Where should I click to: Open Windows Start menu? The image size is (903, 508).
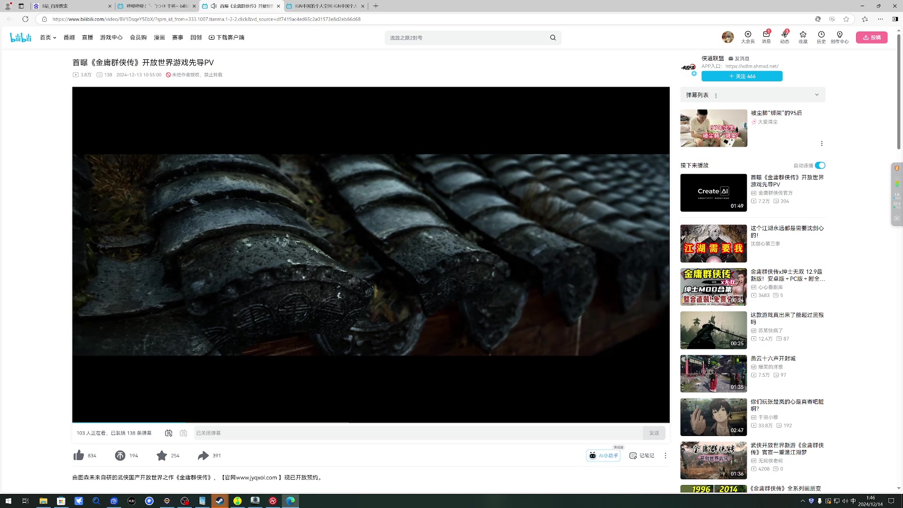(8, 501)
